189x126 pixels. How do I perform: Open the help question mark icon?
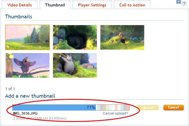[x=184, y=3]
